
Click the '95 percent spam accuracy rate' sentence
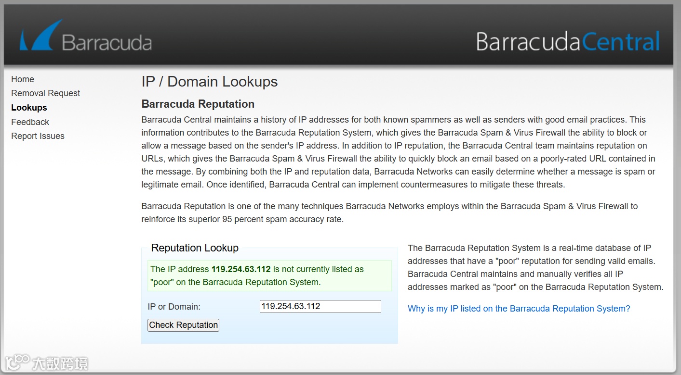pyautogui.click(x=389, y=213)
